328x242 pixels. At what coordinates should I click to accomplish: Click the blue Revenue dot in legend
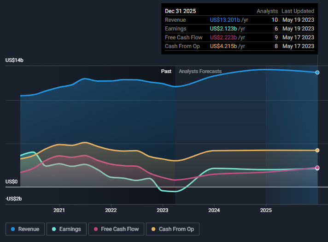click(x=13, y=229)
